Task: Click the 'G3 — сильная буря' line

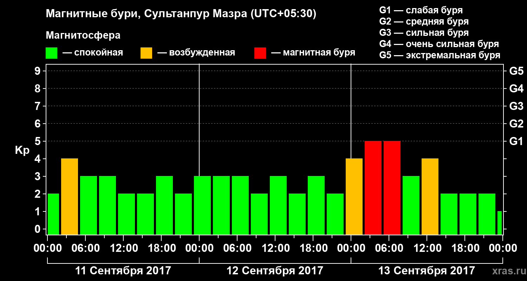Action: 424,33
